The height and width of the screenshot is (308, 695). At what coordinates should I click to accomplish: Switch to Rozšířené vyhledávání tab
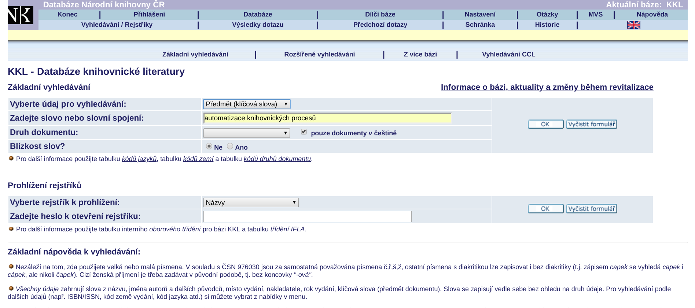coord(320,54)
